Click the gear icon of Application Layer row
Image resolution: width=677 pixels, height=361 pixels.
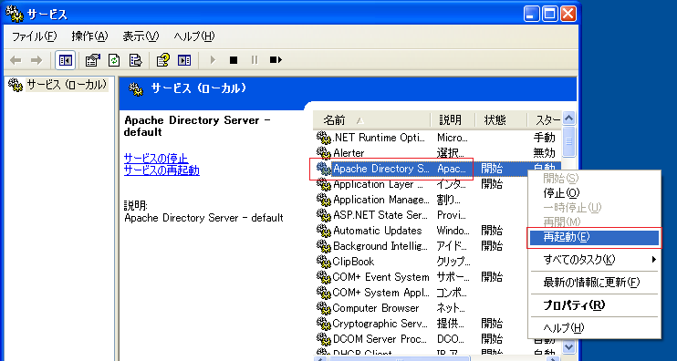323,184
